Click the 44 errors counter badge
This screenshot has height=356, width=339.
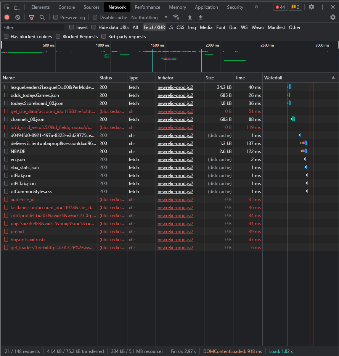280,6
